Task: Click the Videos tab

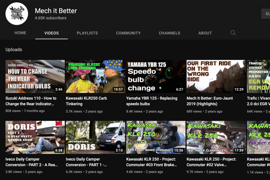Action: click(51, 33)
